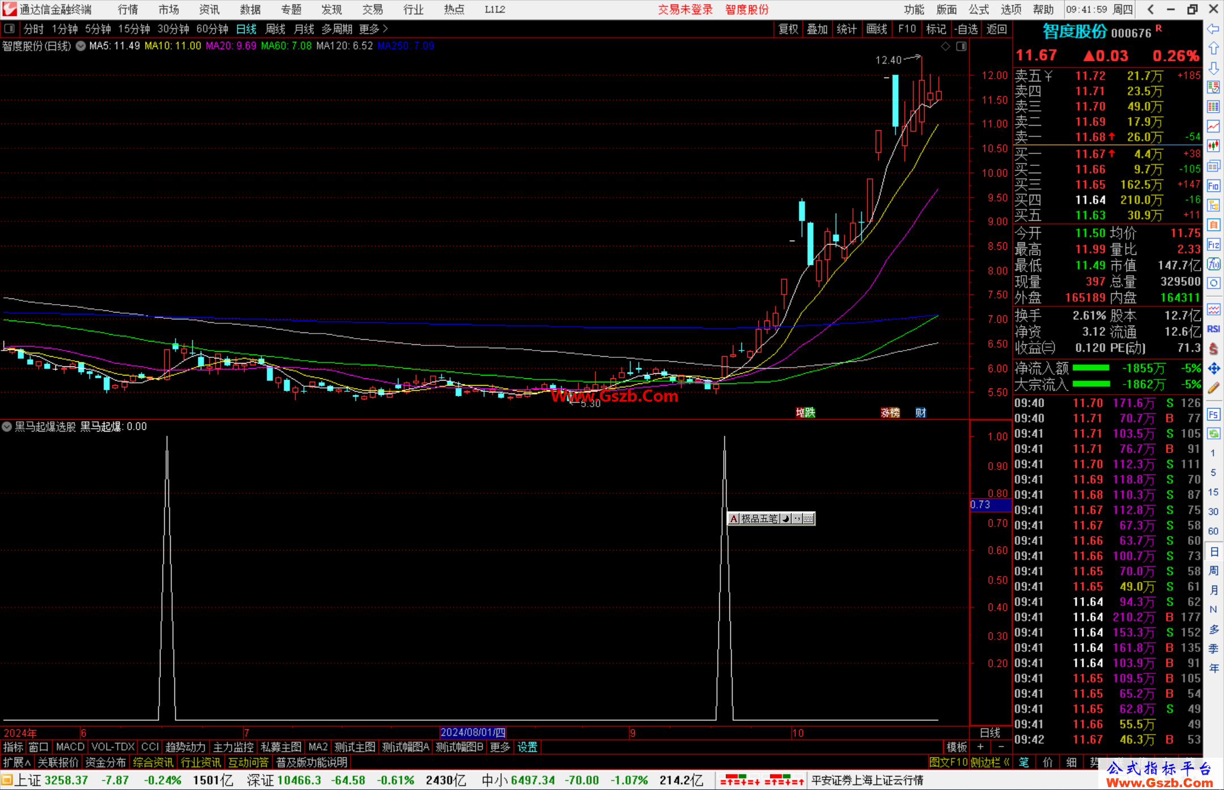Screen dimensions: 1224x790
Task: Toggle the 黑马起爆选股 indicator circle marker
Action: click(7, 426)
